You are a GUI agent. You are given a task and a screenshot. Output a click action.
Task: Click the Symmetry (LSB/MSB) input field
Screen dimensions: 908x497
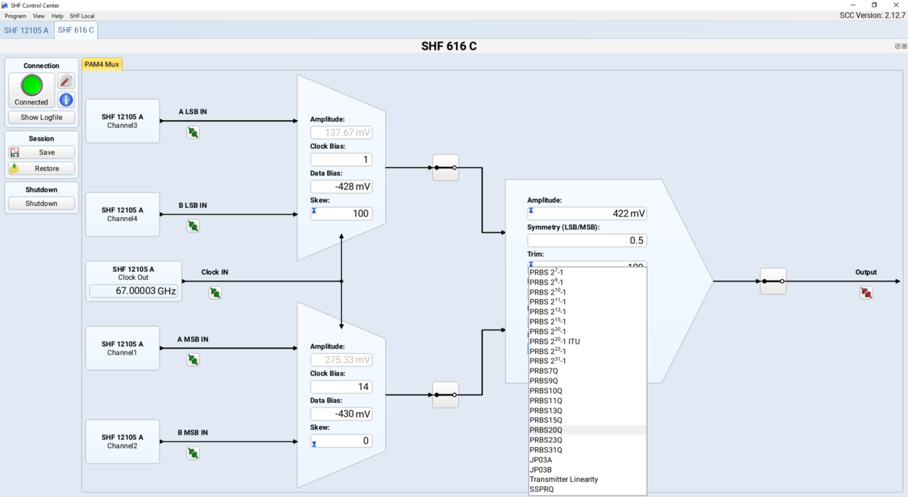click(587, 241)
